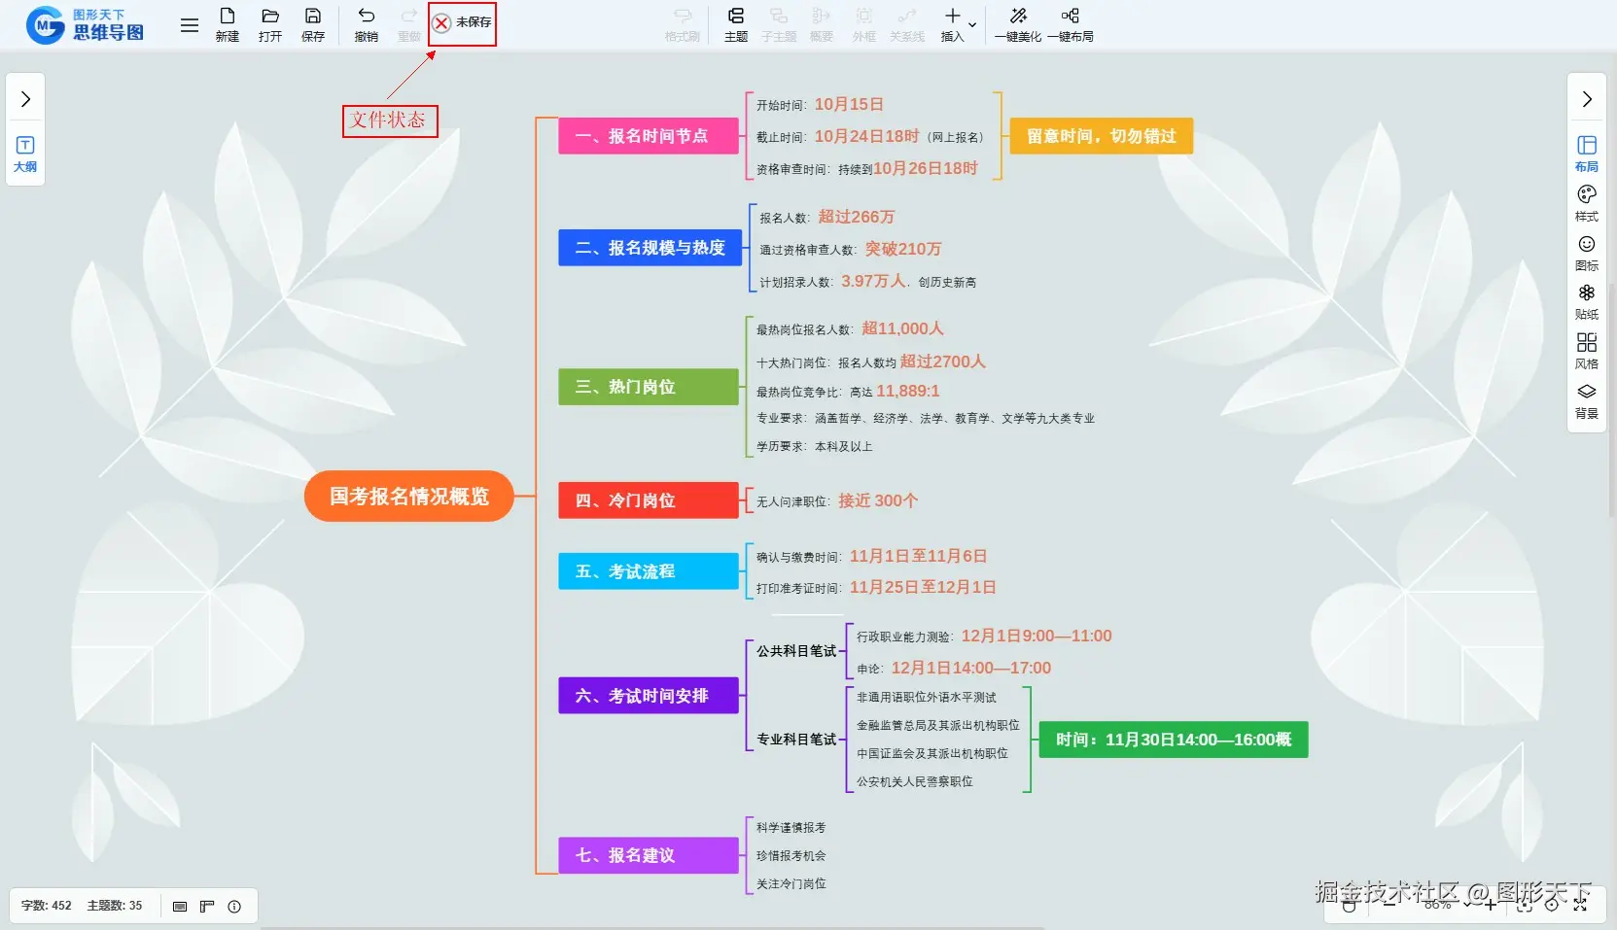Open the 大纲 outline view
1617x930 pixels.
[x=25, y=155]
